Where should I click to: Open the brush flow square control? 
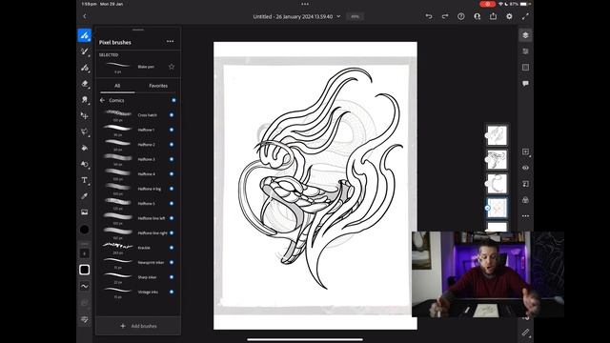click(85, 270)
